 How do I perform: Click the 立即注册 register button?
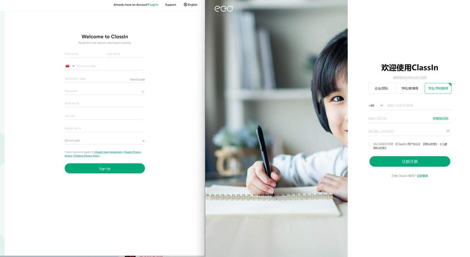click(409, 161)
